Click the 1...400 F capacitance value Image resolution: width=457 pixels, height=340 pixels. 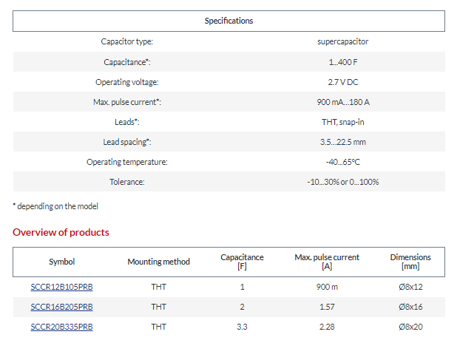pyautogui.click(x=343, y=62)
